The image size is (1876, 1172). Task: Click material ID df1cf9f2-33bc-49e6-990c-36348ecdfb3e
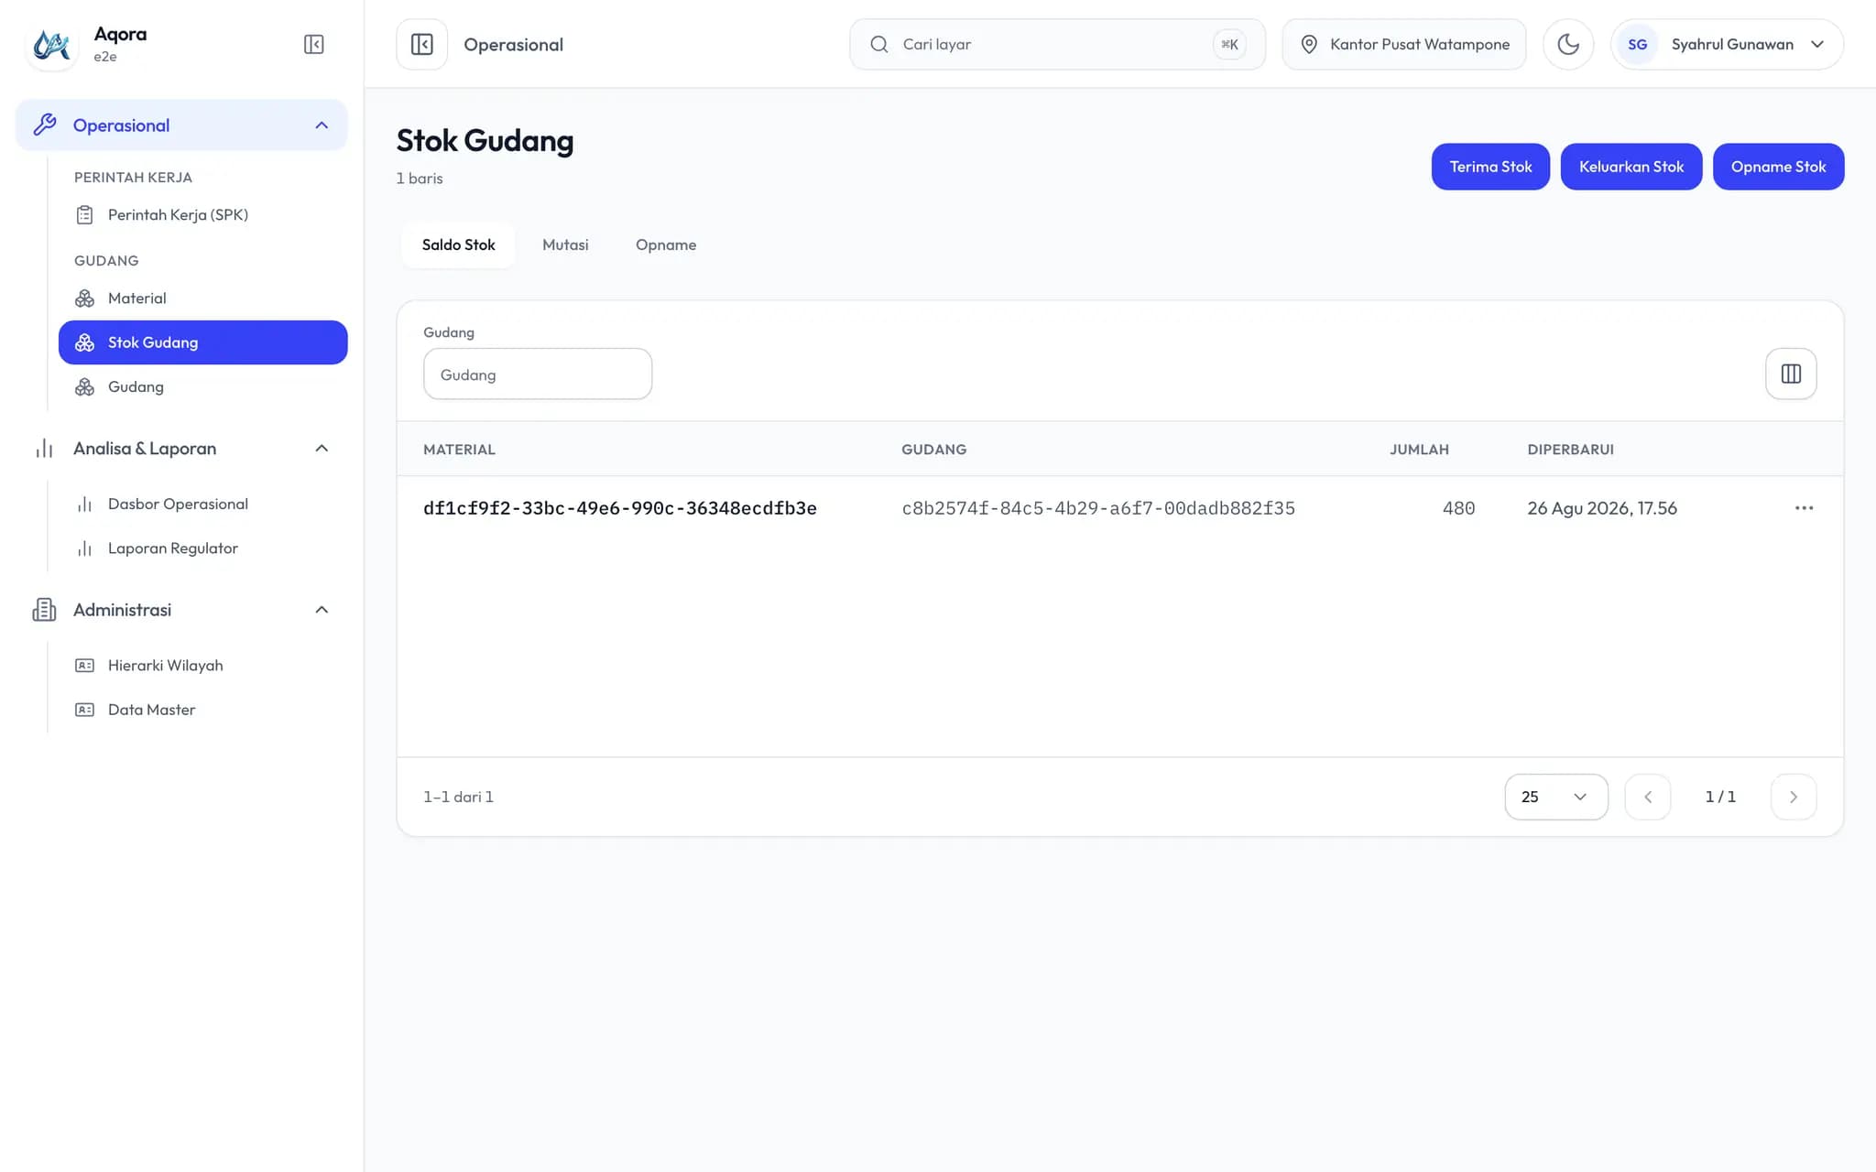point(620,508)
